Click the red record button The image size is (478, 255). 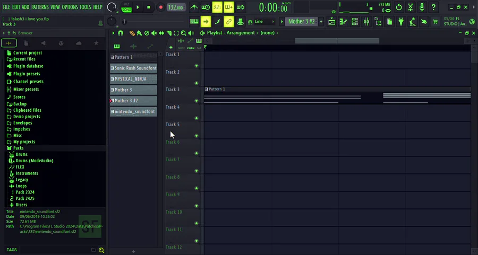pyautogui.click(x=160, y=7)
